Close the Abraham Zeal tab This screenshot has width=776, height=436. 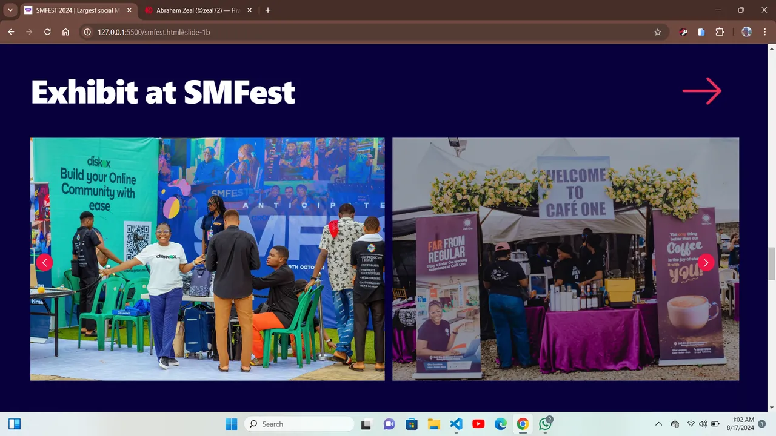coord(249,10)
